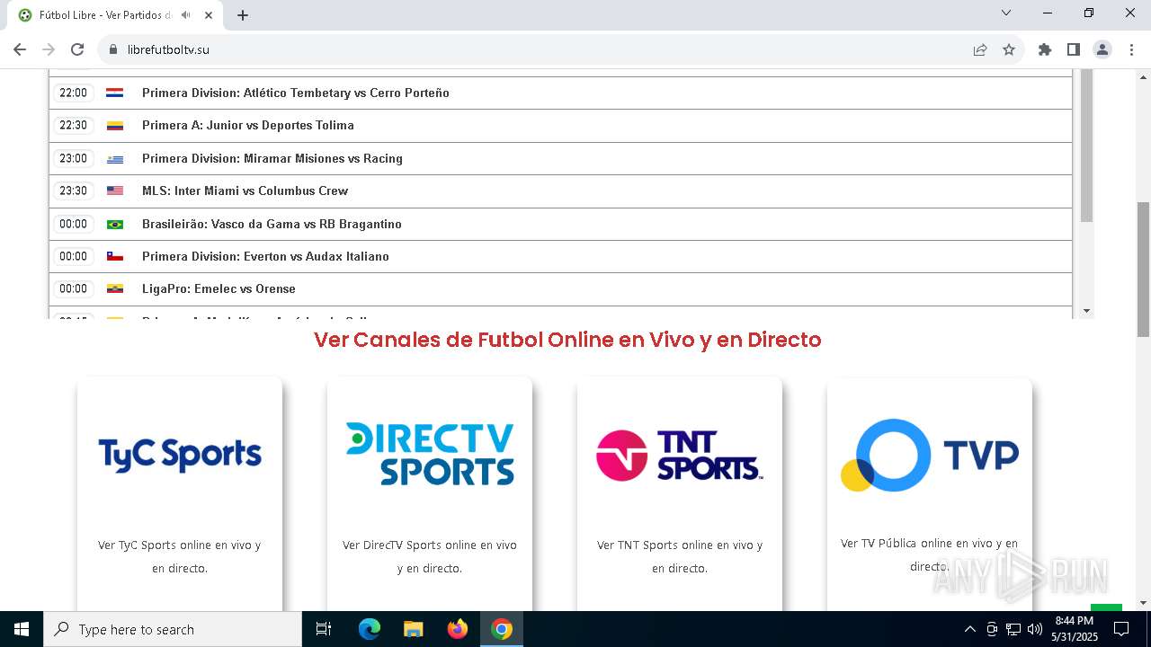Open File Explorer from the taskbar
Image resolution: width=1151 pixels, height=647 pixels.
(414, 629)
